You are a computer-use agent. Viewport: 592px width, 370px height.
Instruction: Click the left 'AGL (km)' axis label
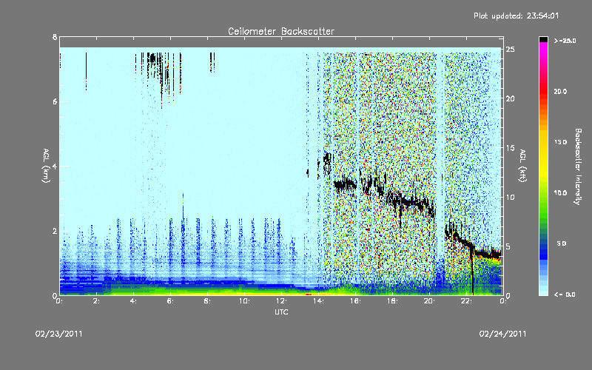[46, 166]
